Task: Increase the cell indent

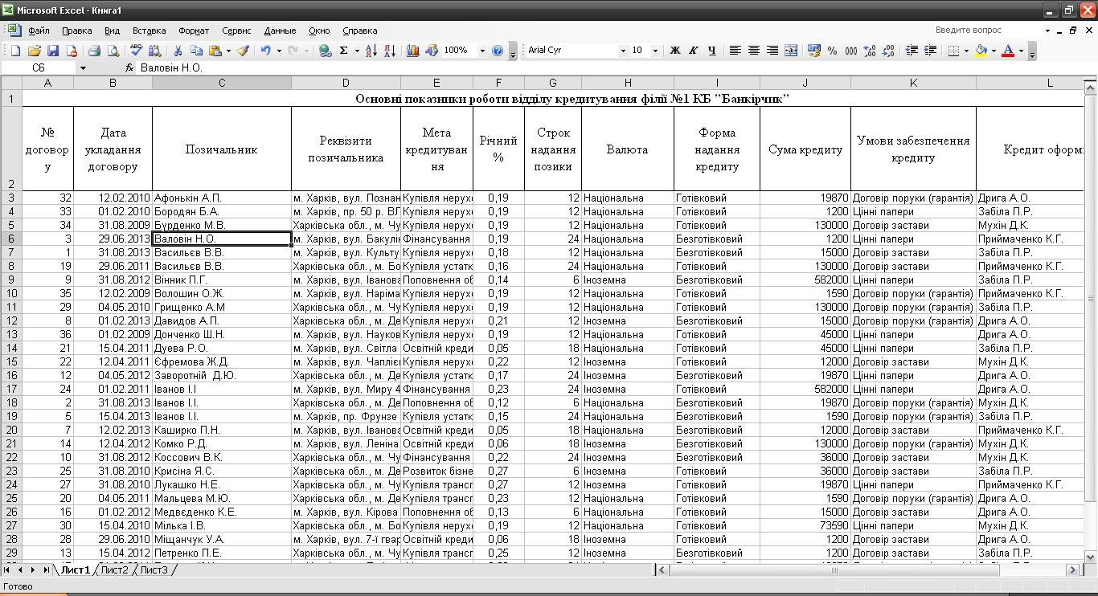Action: (x=930, y=51)
